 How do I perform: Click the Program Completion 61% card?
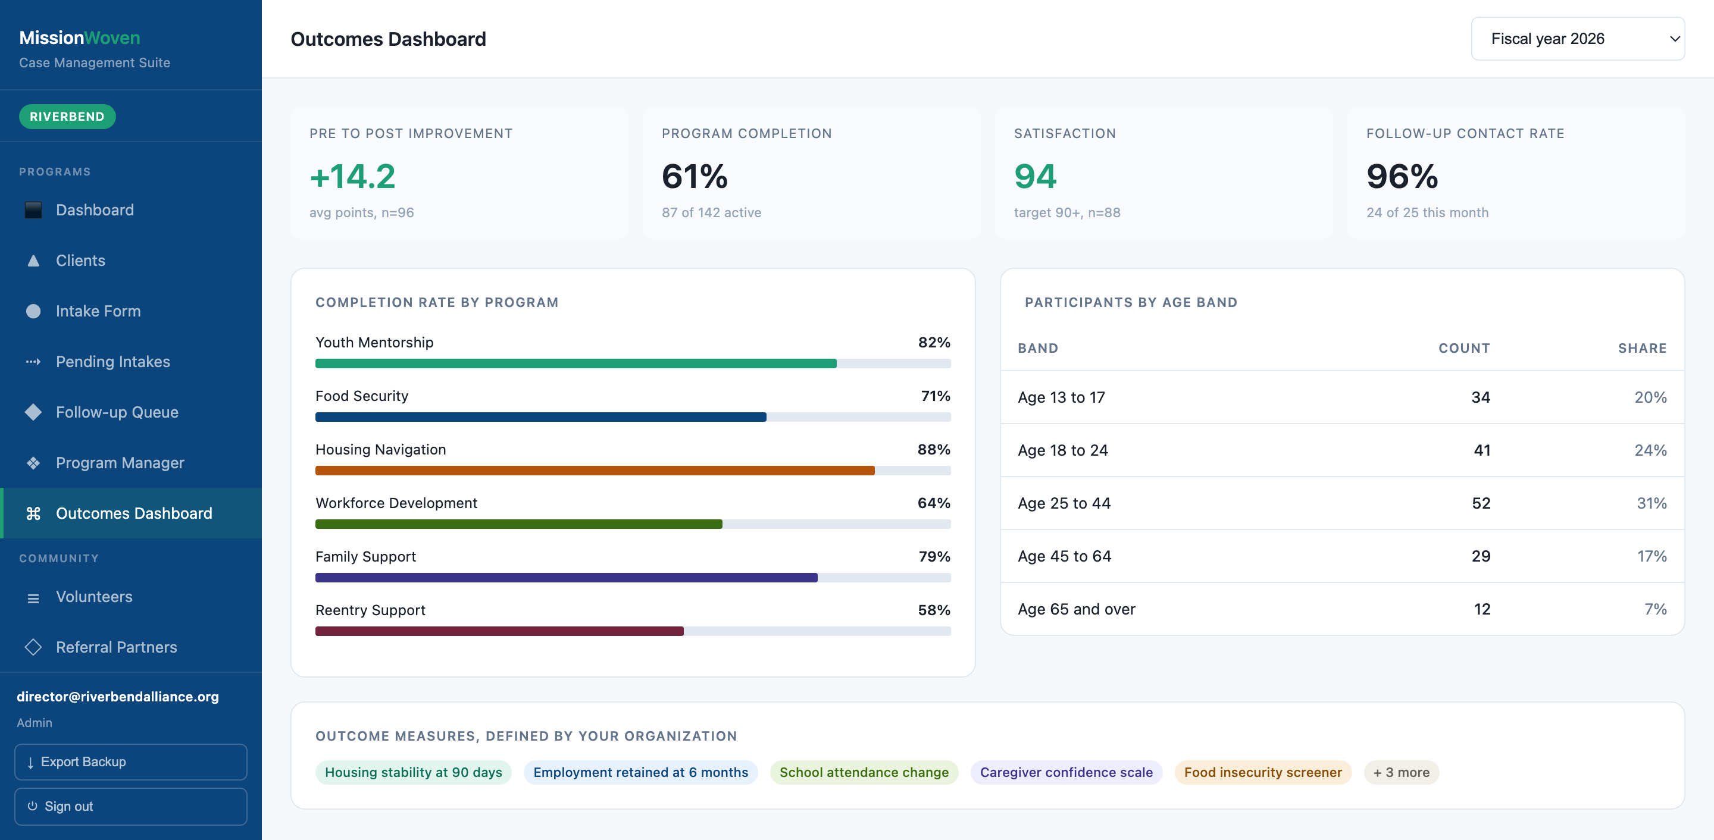click(811, 173)
